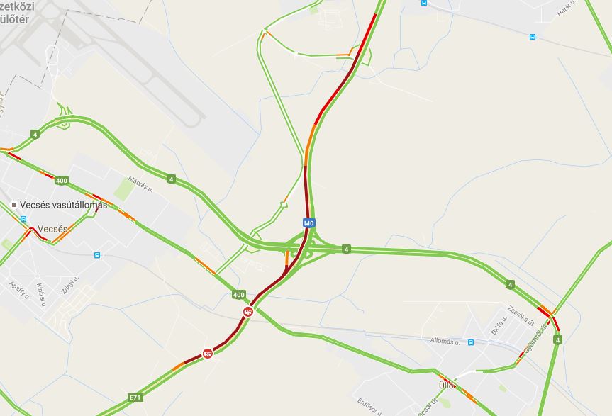Select the 400 shield next to the accident icon
Screen dimensions: 612x416
239,295
